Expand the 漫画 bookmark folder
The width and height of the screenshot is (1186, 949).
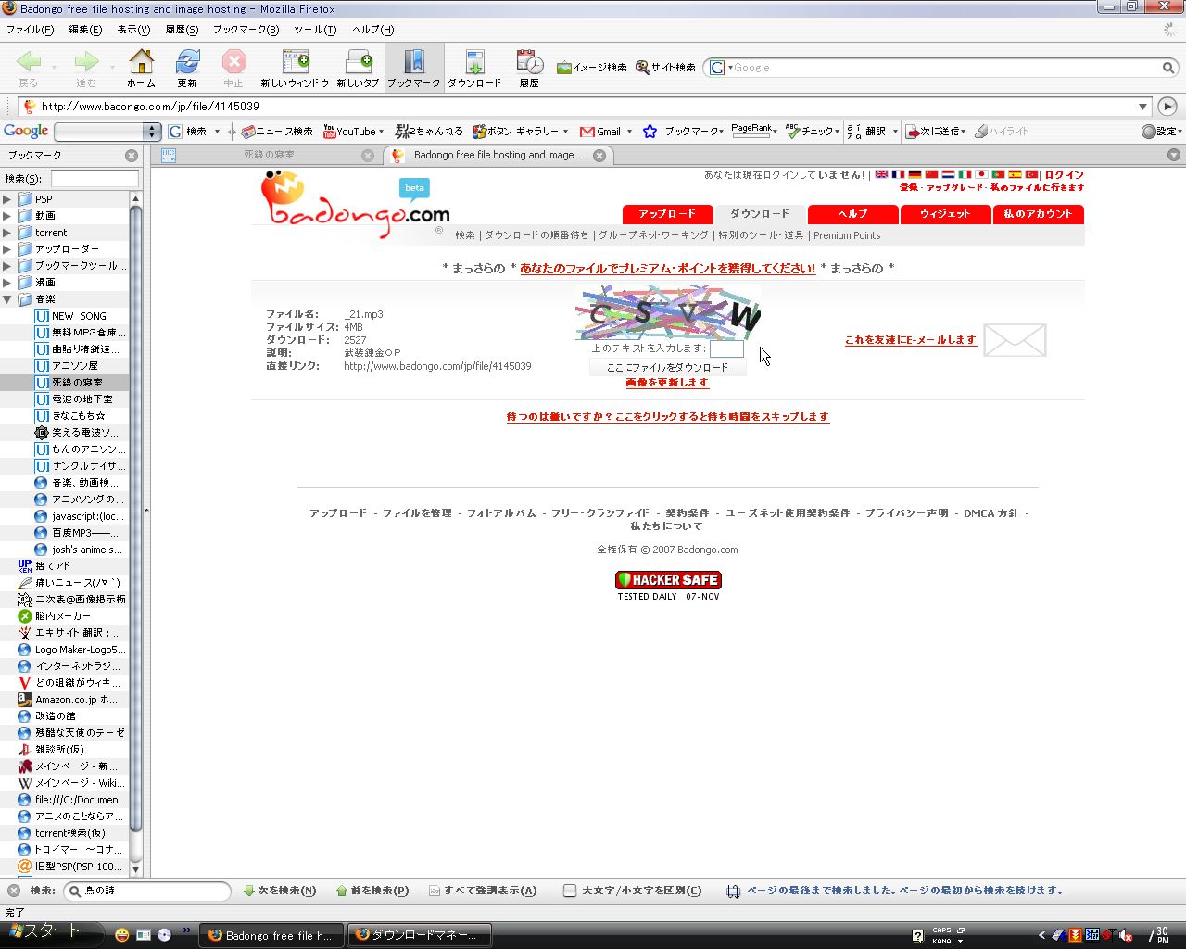click(6, 283)
